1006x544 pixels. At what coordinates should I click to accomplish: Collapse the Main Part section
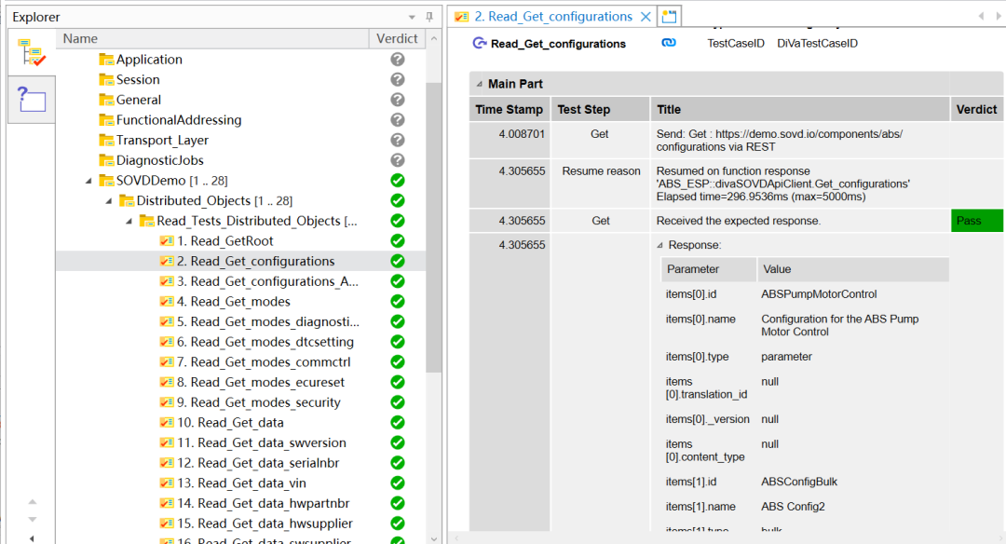pyautogui.click(x=478, y=84)
